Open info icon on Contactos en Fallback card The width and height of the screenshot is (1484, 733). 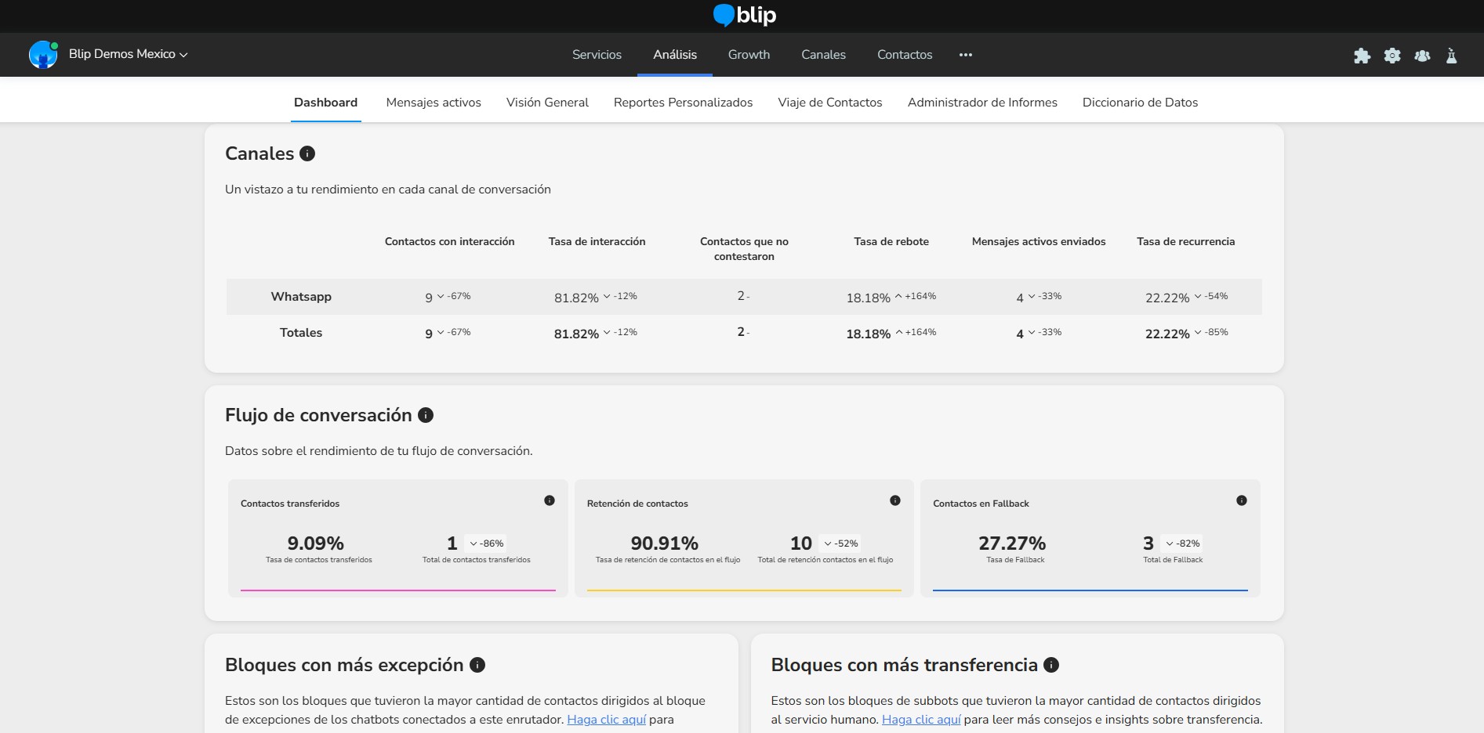click(1241, 499)
